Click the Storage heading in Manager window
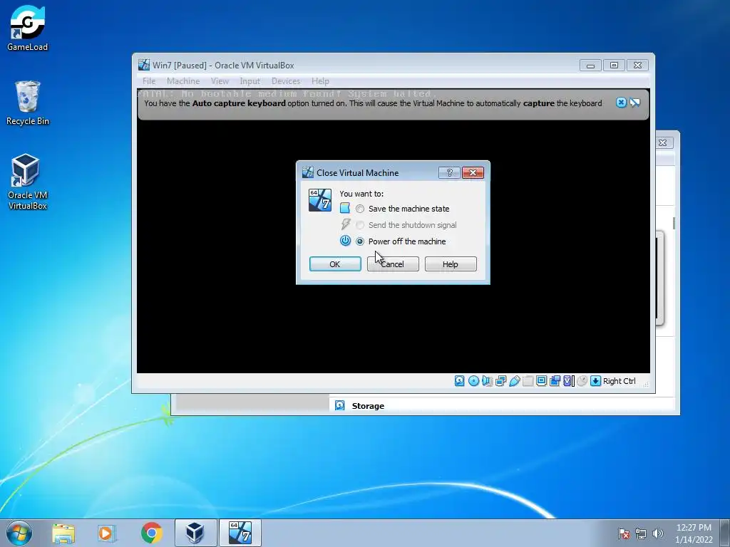 click(368, 405)
